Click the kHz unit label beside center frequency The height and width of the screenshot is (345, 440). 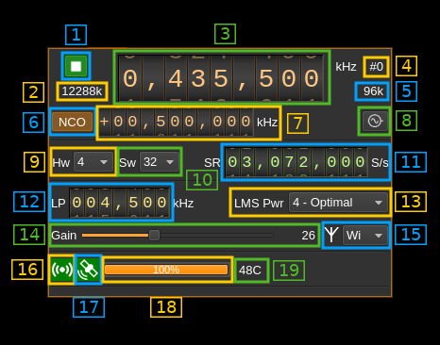pyautogui.click(x=346, y=67)
